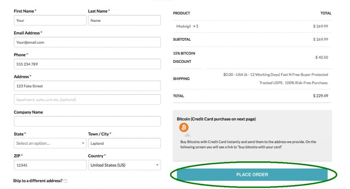This screenshot has width=350, height=189.
Task: Click the First Name input field
Action: [50, 20]
